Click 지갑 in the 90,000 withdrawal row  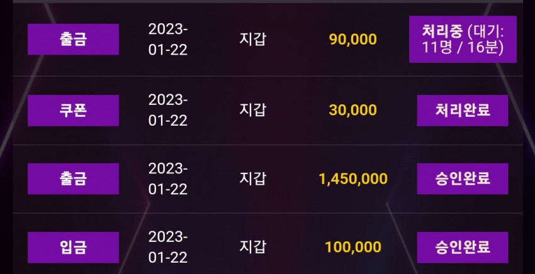[x=252, y=39]
